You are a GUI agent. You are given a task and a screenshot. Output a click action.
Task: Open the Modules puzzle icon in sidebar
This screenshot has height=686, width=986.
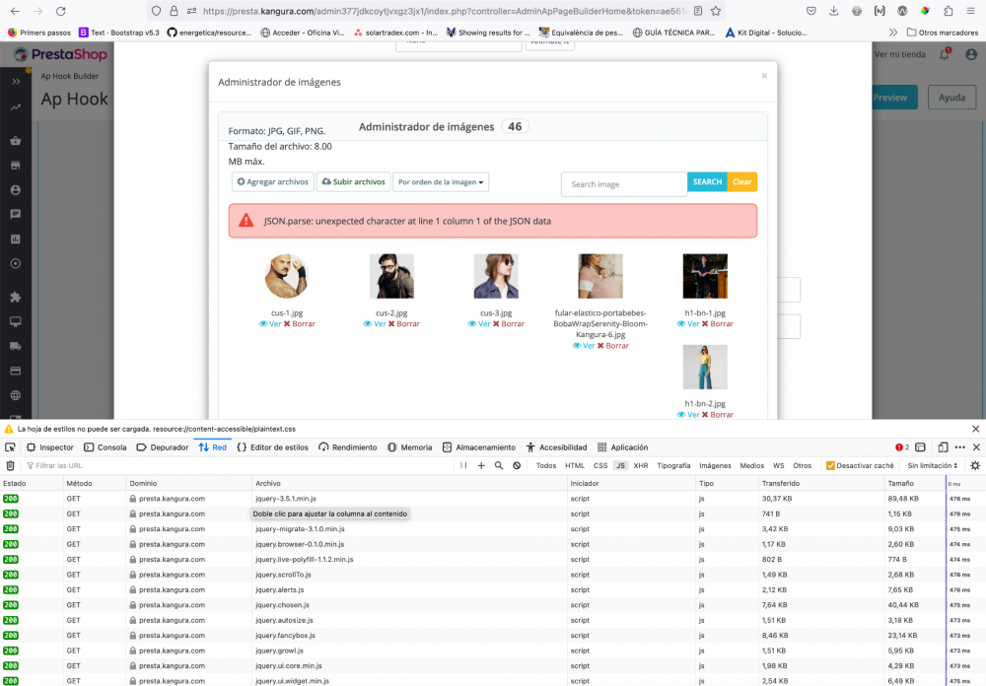16,297
